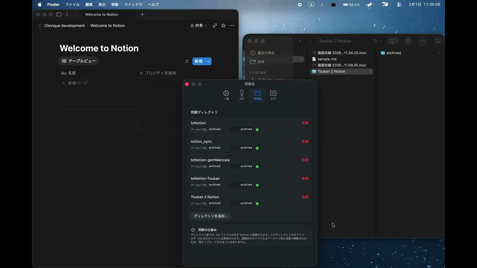Open the ファイル menu
477x268 pixels.
tap(72, 4)
